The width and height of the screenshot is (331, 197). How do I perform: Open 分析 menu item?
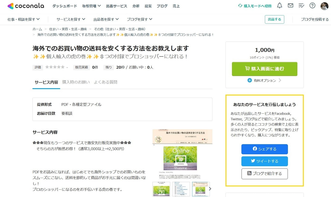click(136, 6)
